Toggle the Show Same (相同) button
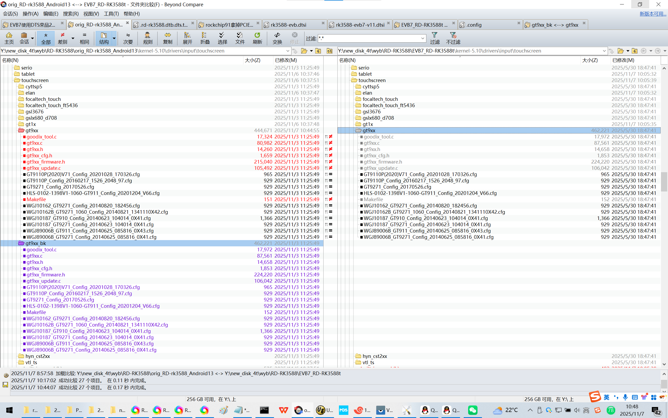This screenshot has width=668, height=418. tap(85, 38)
